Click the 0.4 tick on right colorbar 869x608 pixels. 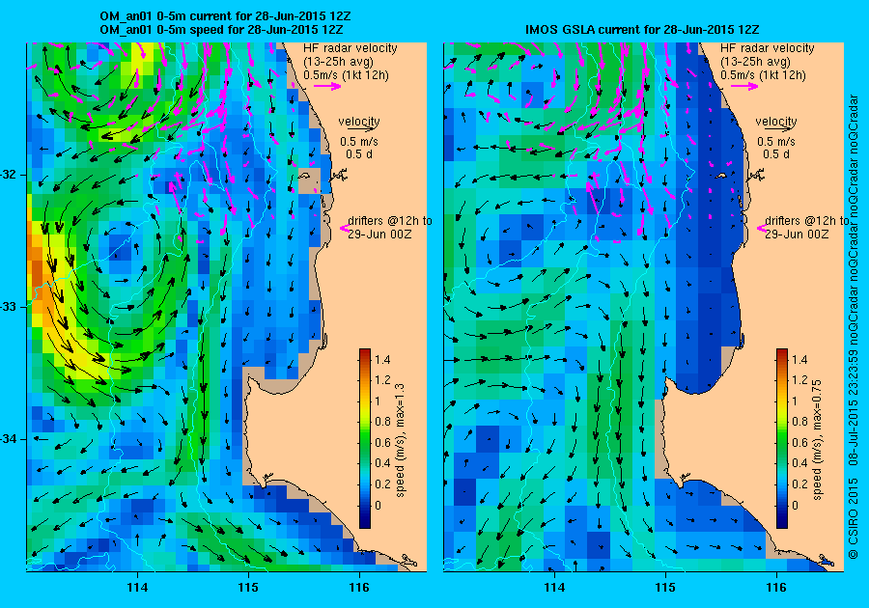pyautogui.click(x=799, y=463)
